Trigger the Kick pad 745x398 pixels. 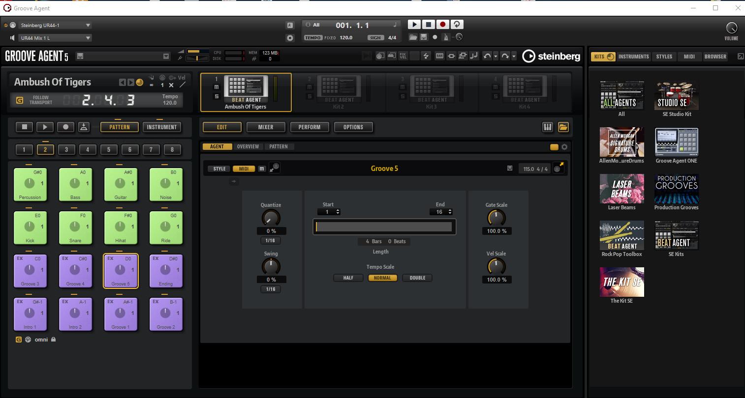click(30, 227)
